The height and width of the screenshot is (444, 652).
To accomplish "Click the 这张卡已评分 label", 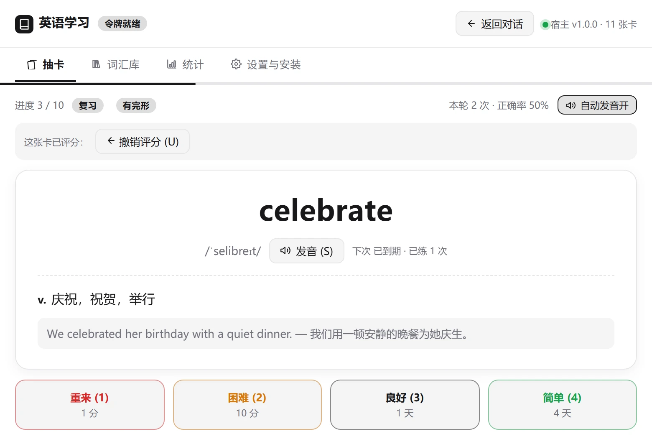I will coord(53,142).
